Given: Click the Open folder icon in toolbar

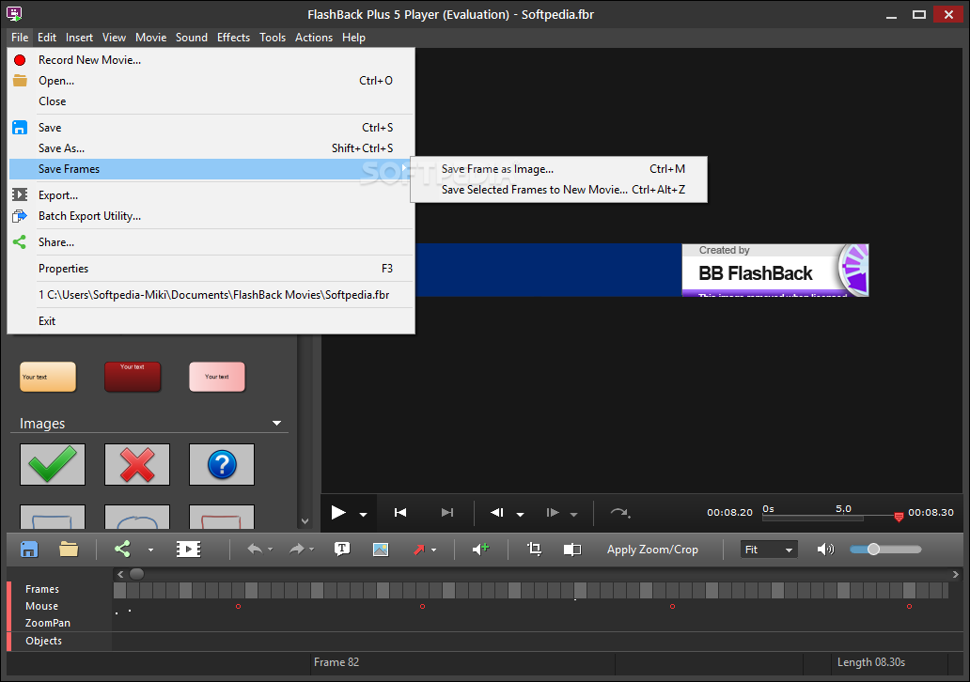Looking at the screenshot, I should [x=69, y=549].
